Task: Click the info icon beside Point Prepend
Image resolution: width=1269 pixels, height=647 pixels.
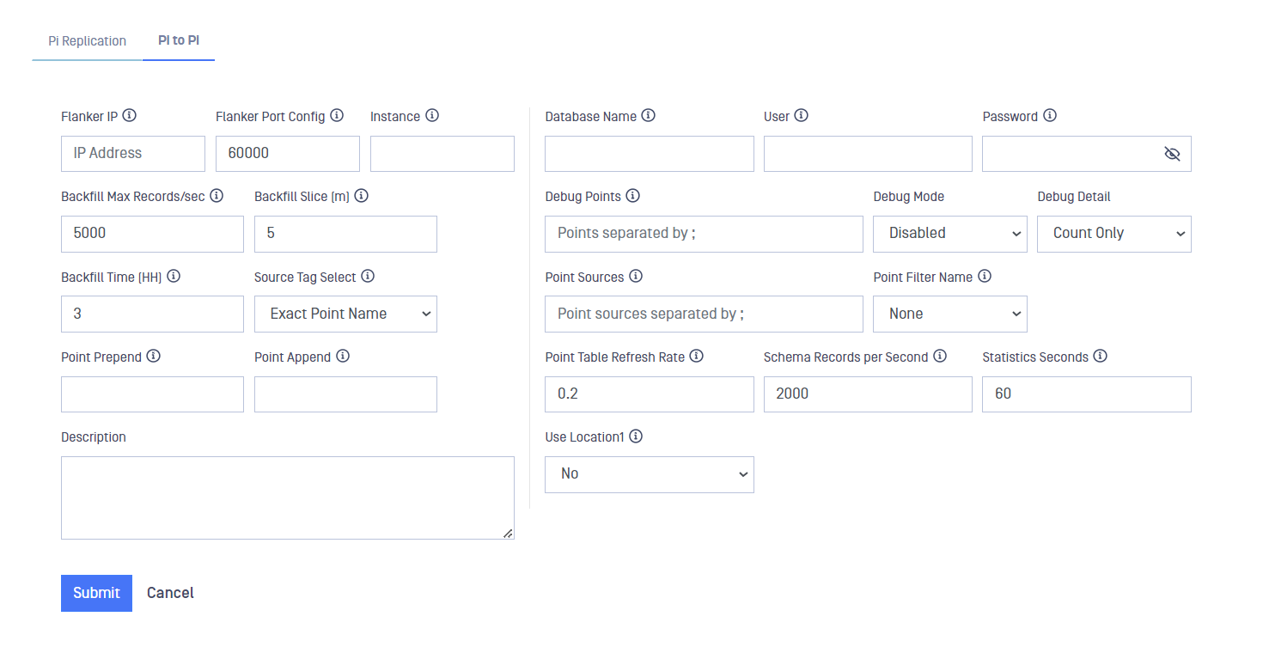Action: pyautogui.click(x=154, y=356)
